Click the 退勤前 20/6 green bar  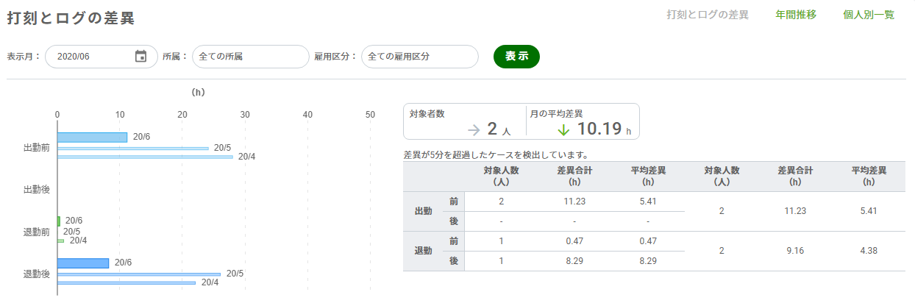tap(59, 221)
